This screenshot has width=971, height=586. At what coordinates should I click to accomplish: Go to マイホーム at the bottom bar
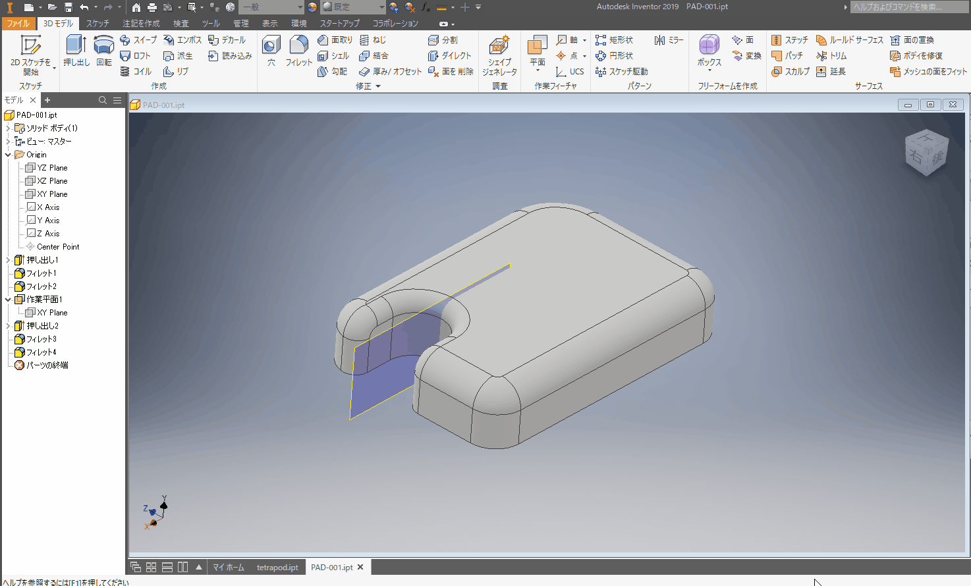(229, 567)
